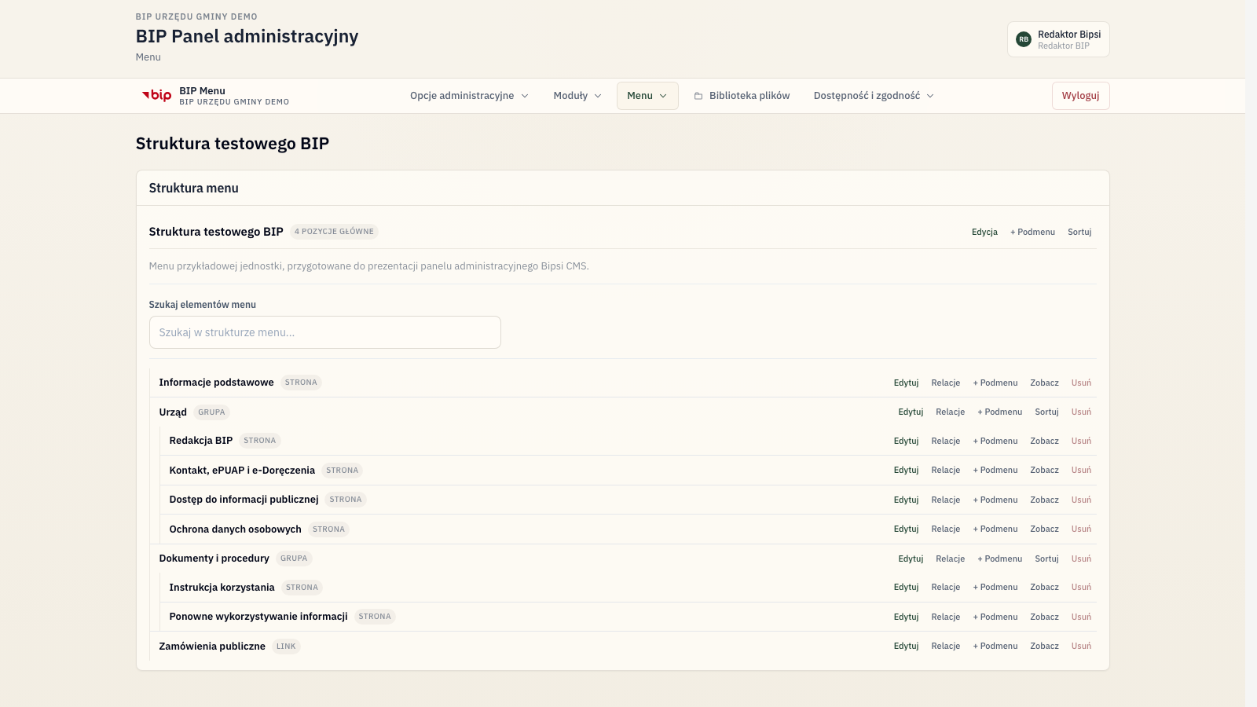Click the red bip logo icon
This screenshot has width=1257, height=707.
coord(156,96)
